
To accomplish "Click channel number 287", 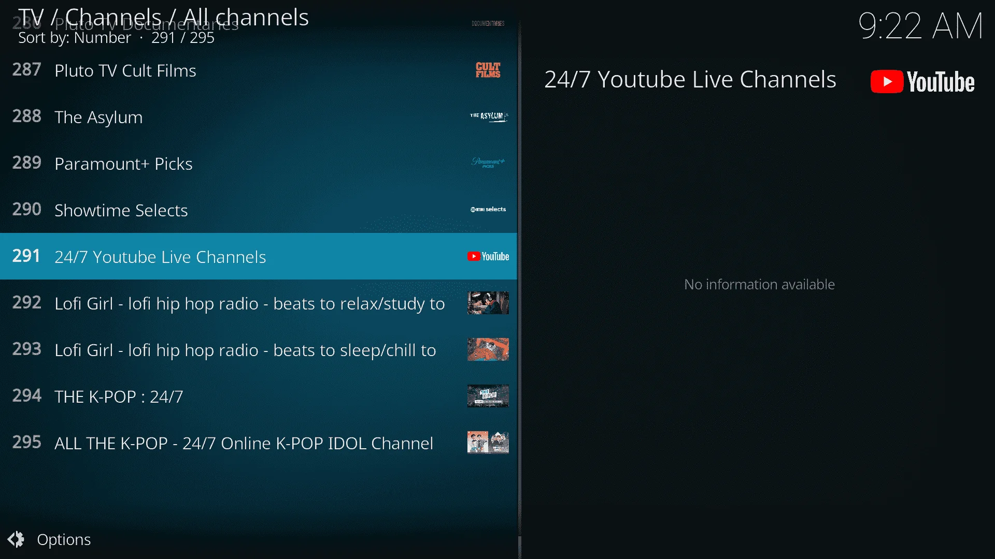I will point(26,69).
